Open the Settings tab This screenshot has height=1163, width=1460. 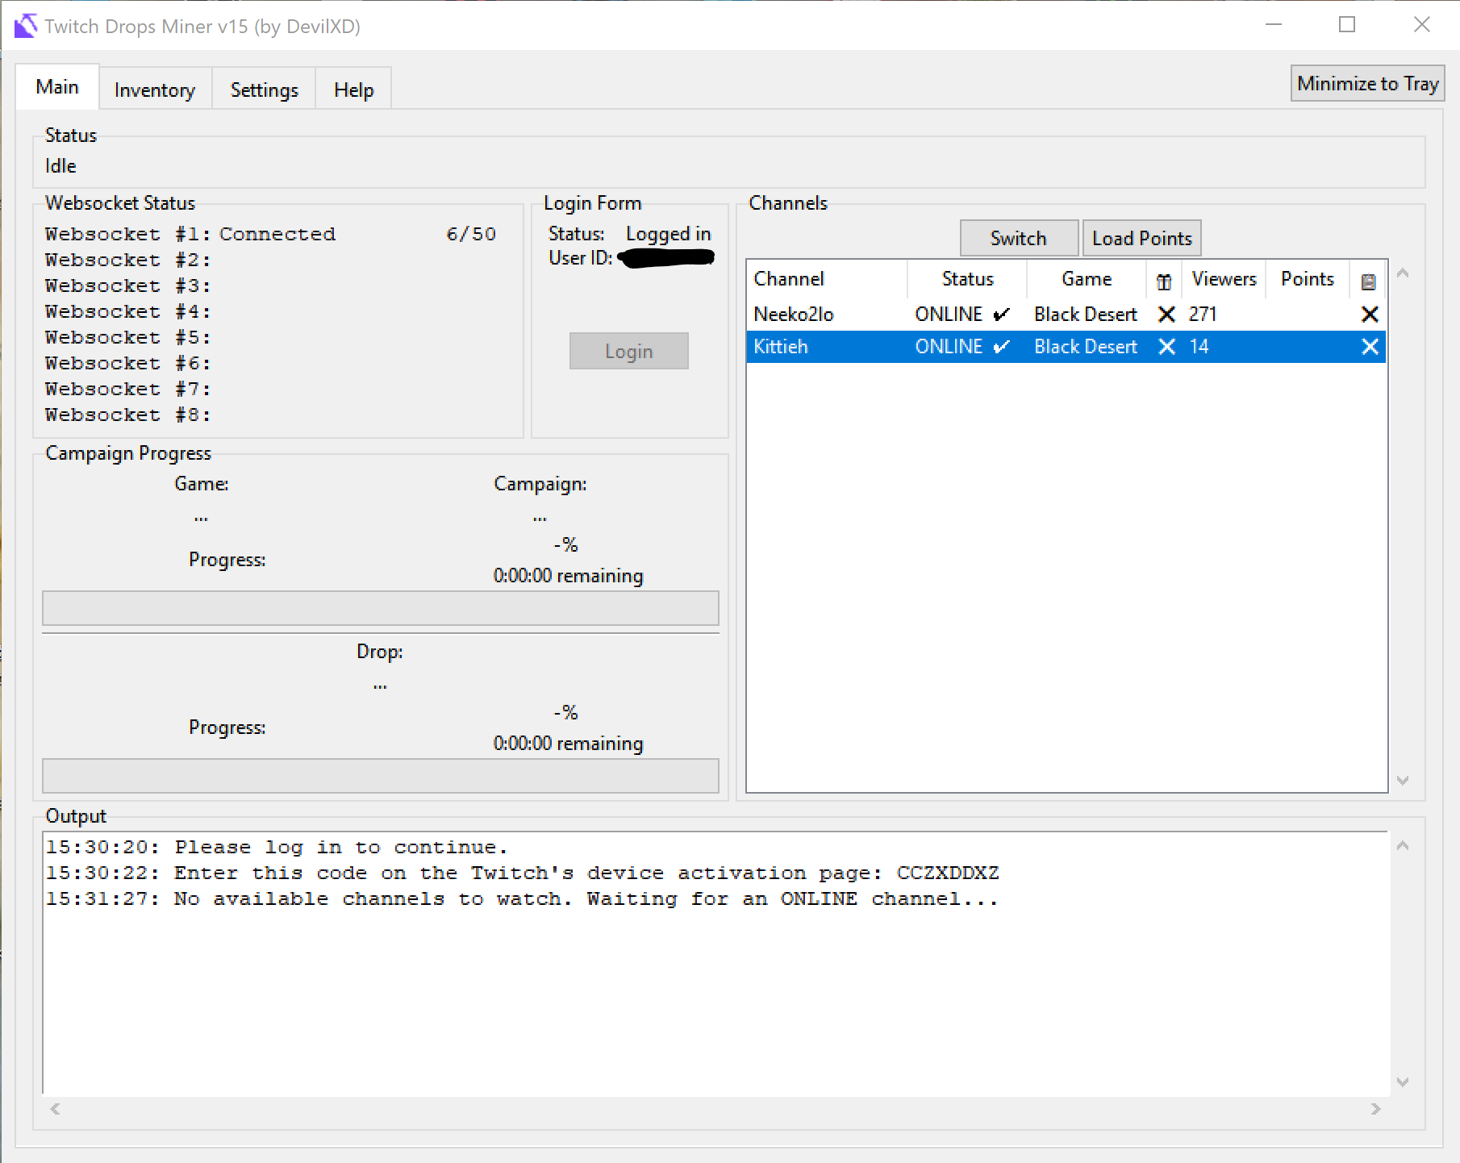pyautogui.click(x=263, y=89)
